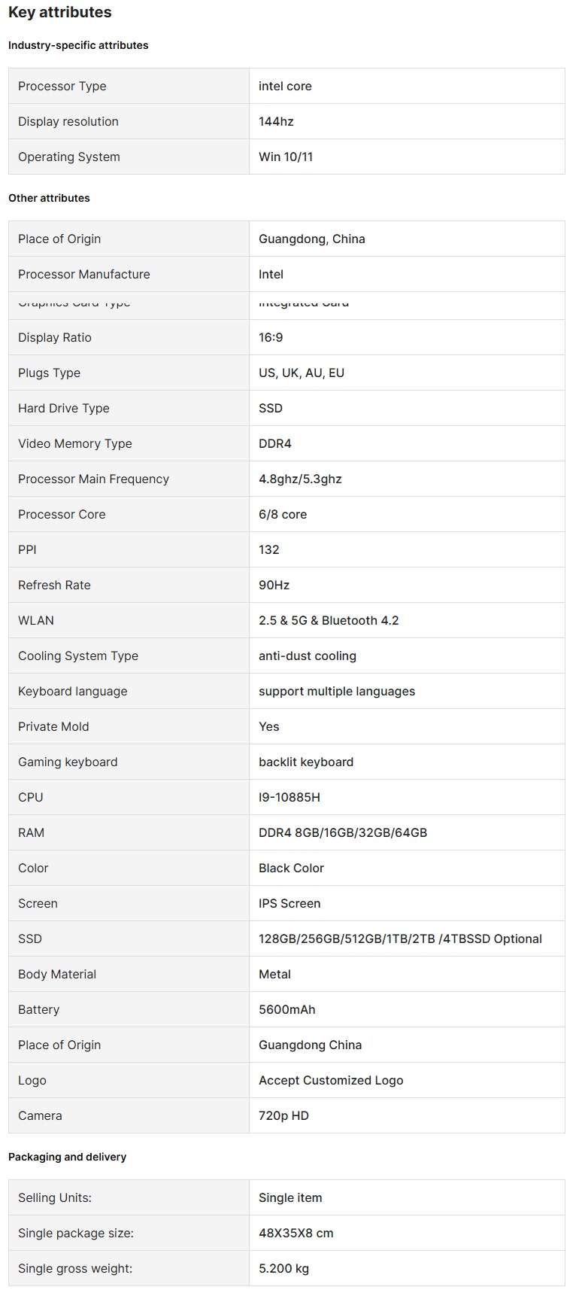
Task: Select the Plugs Type value "US, UK, AU, EU"
Action: [x=302, y=373]
